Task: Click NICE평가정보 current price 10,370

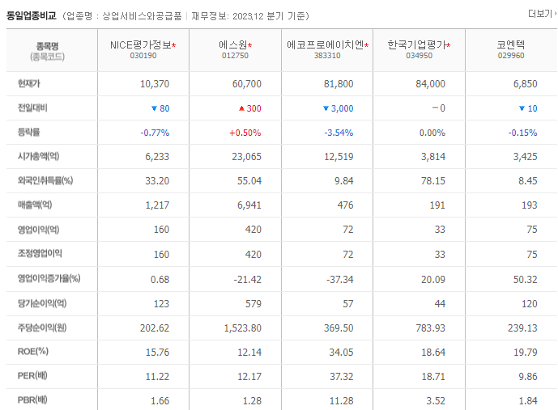Action: [x=155, y=84]
